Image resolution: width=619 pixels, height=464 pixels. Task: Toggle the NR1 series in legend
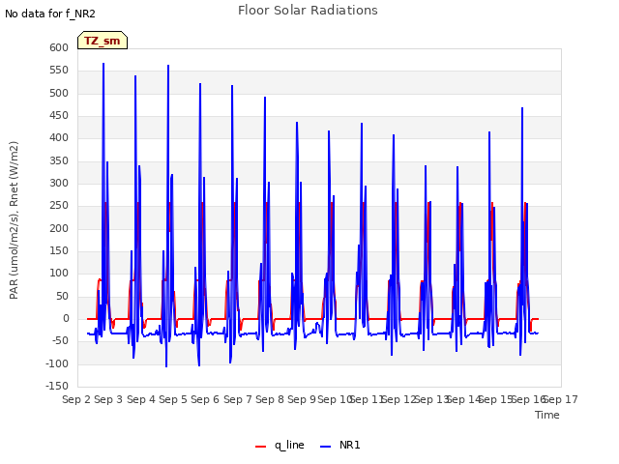(340, 445)
